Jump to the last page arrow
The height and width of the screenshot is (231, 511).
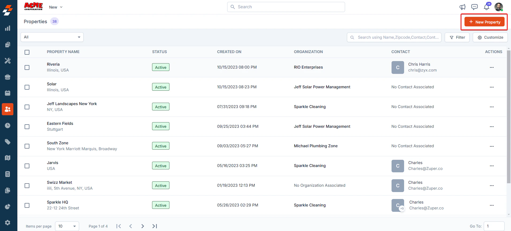tap(155, 226)
